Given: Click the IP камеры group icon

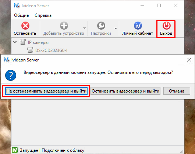Looking at the screenshot, I should (x=23, y=42).
